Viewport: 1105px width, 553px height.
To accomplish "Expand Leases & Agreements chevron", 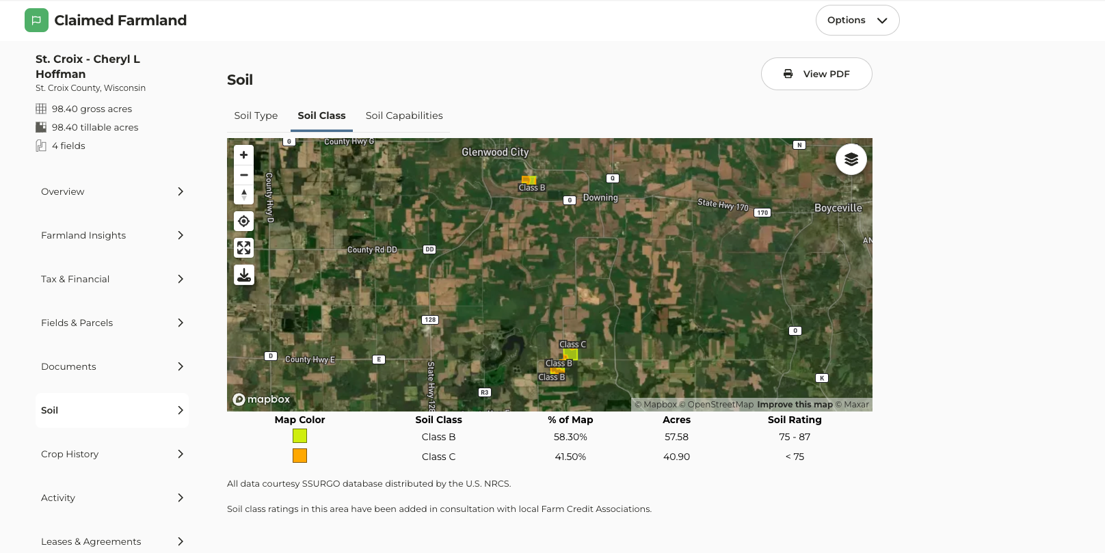I will point(181,541).
